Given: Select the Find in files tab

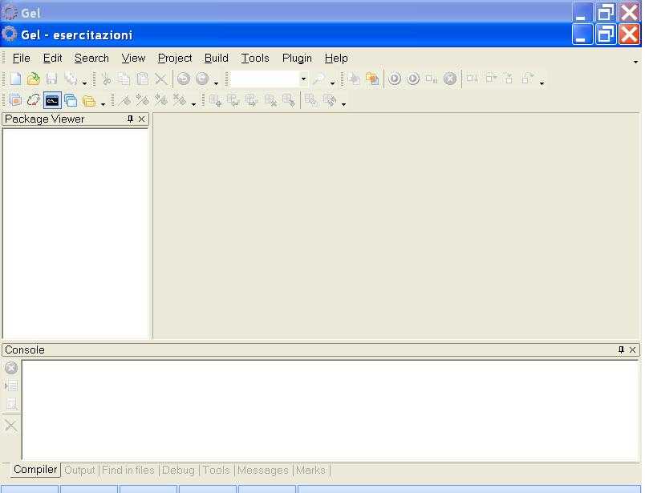Looking at the screenshot, I should [x=128, y=470].
